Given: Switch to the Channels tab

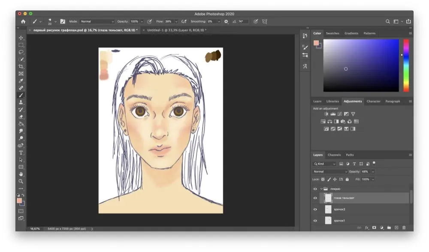Looking at the screenshot, I should (x=334, y=155).
